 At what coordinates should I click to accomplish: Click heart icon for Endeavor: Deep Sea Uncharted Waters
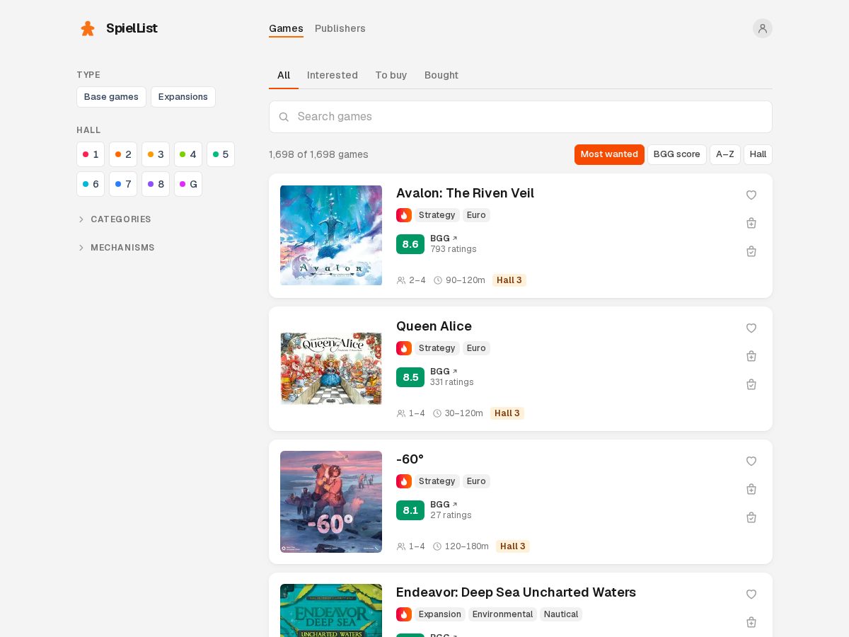pyautogui.click(x=751, y=594)
